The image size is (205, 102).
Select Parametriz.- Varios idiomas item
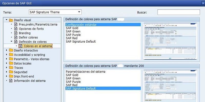32,59
